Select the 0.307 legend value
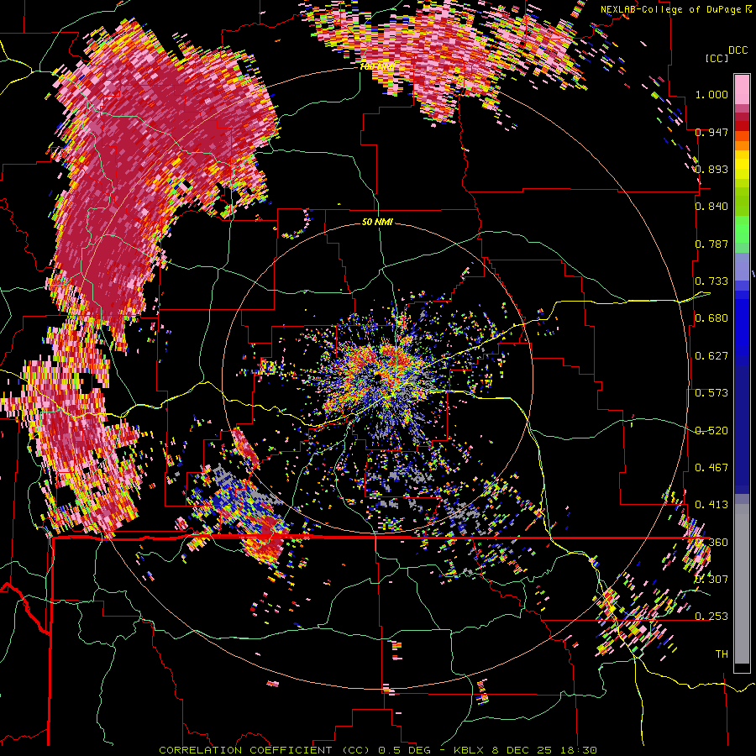The width and height of the screenshot is (756, 756). point(711,579)
